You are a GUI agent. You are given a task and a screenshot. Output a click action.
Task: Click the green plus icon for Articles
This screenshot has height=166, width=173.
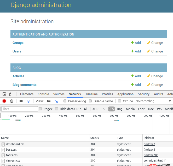pyautogui.click(x=132, y=76)
